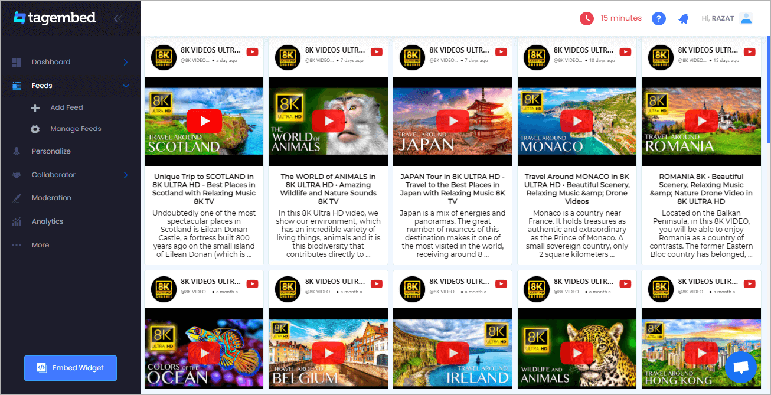Click the vertical page scrollbar

(768, 89)
